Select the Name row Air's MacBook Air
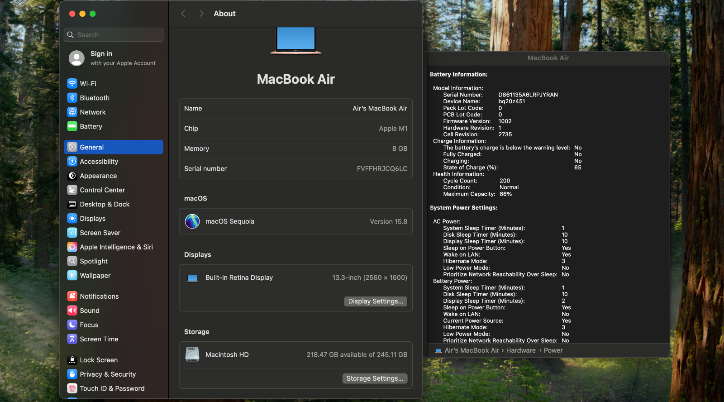The height and width of the screenshot is (402, 724). pyautogui.click(x=296, y=109)
